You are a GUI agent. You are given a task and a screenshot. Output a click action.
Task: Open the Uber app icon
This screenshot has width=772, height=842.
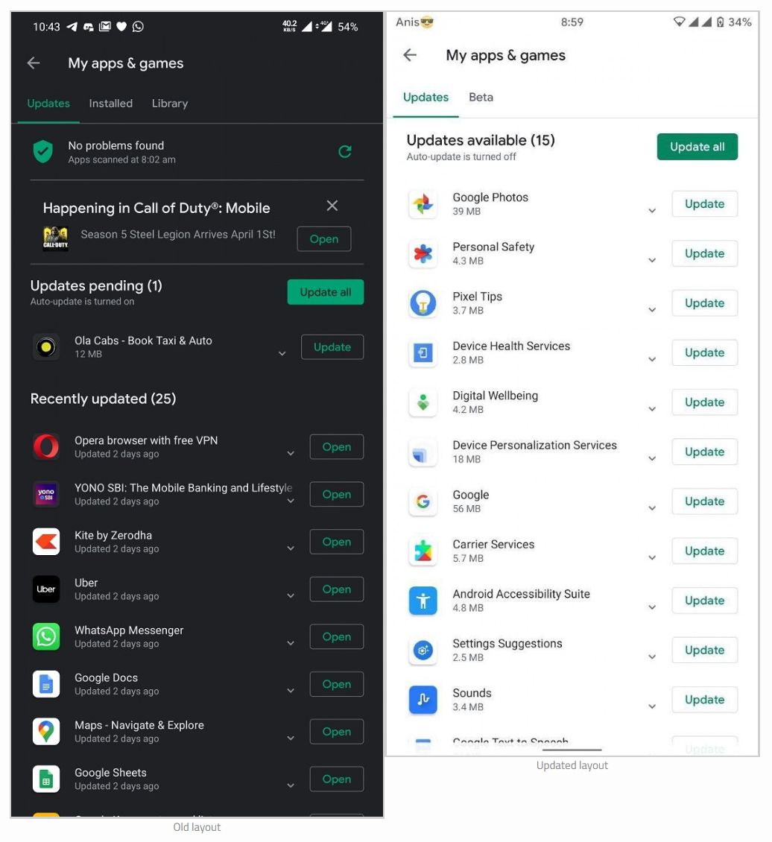[46, 589]
